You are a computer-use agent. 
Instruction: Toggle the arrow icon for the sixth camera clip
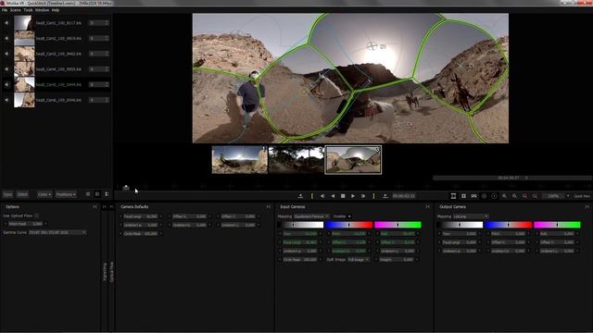coord(6,100)
